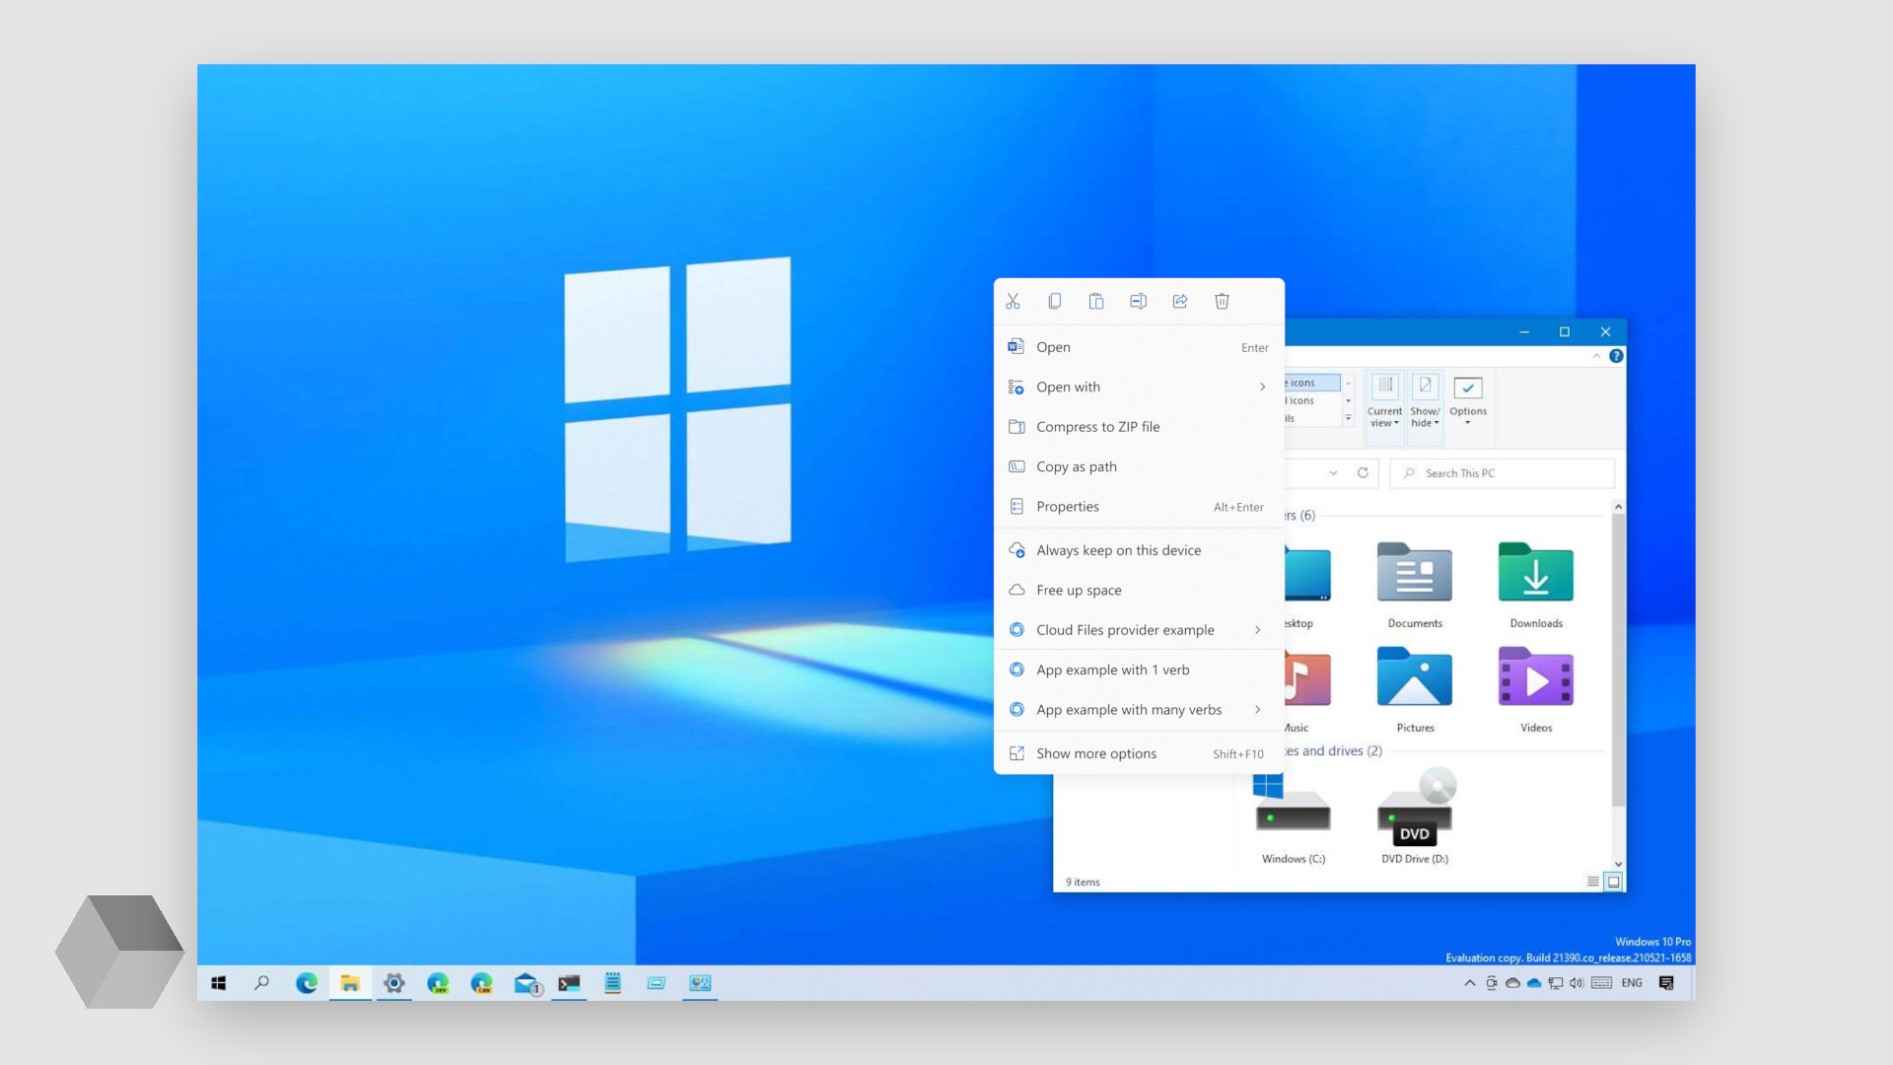Open the Terminal icon on taskbar
Screen dimensions: 1893x1065
[x=569, y=983]
